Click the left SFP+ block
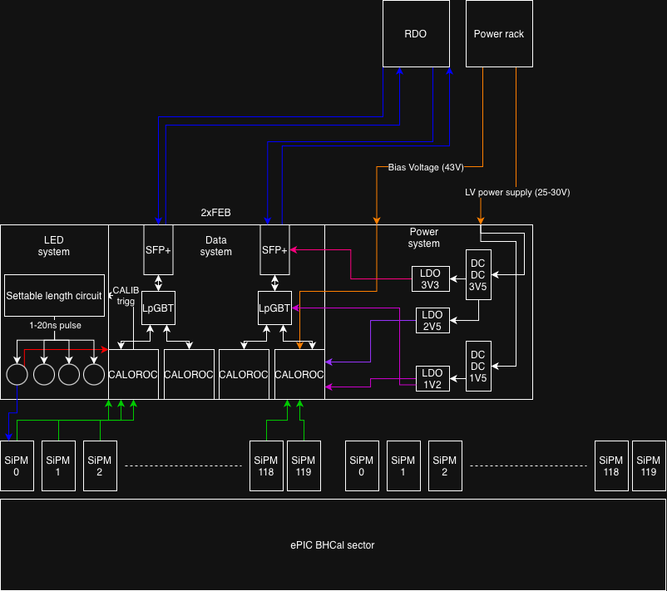The width and height of the screenshot is (667, 591). click(158, 249)
